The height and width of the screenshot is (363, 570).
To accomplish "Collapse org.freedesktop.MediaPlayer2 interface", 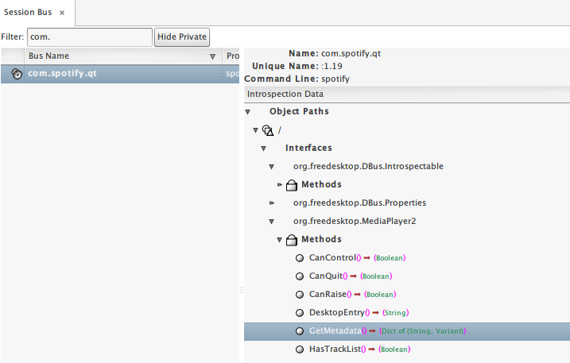I will click(272, 222).
